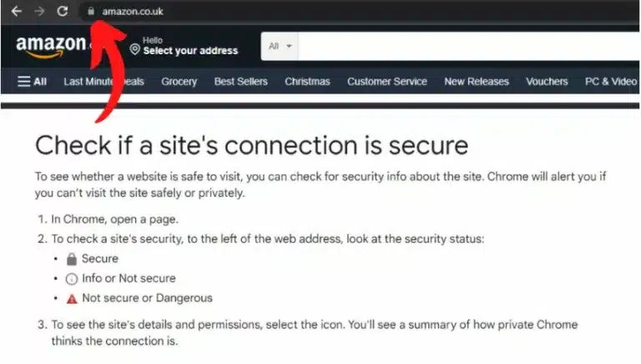Reload the page with refresh icon
This screenshot has width=641, height=364.
tap(62, 11)
